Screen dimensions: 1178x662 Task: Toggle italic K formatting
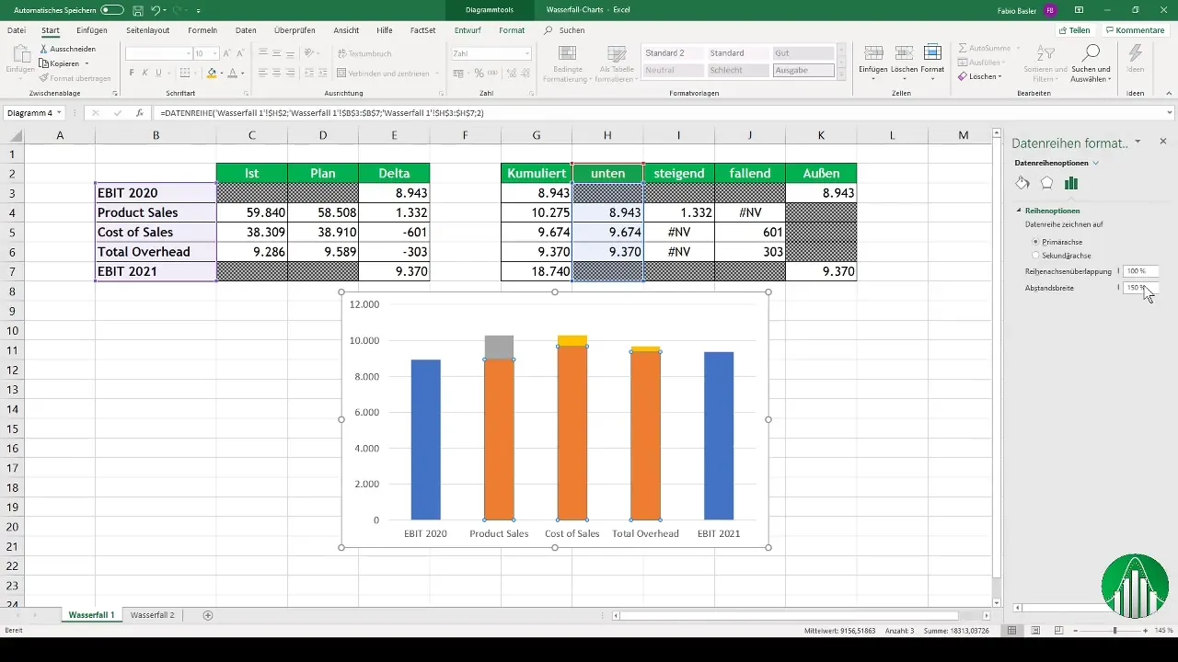point(144,73)
